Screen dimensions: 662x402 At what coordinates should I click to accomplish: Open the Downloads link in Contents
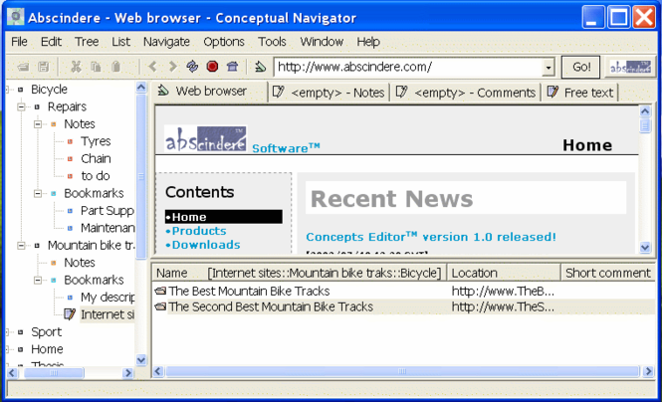(206, 245)
